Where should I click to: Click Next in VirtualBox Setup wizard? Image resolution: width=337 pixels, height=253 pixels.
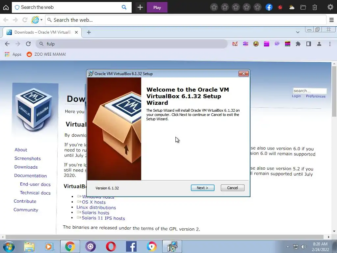coord(202,188)
